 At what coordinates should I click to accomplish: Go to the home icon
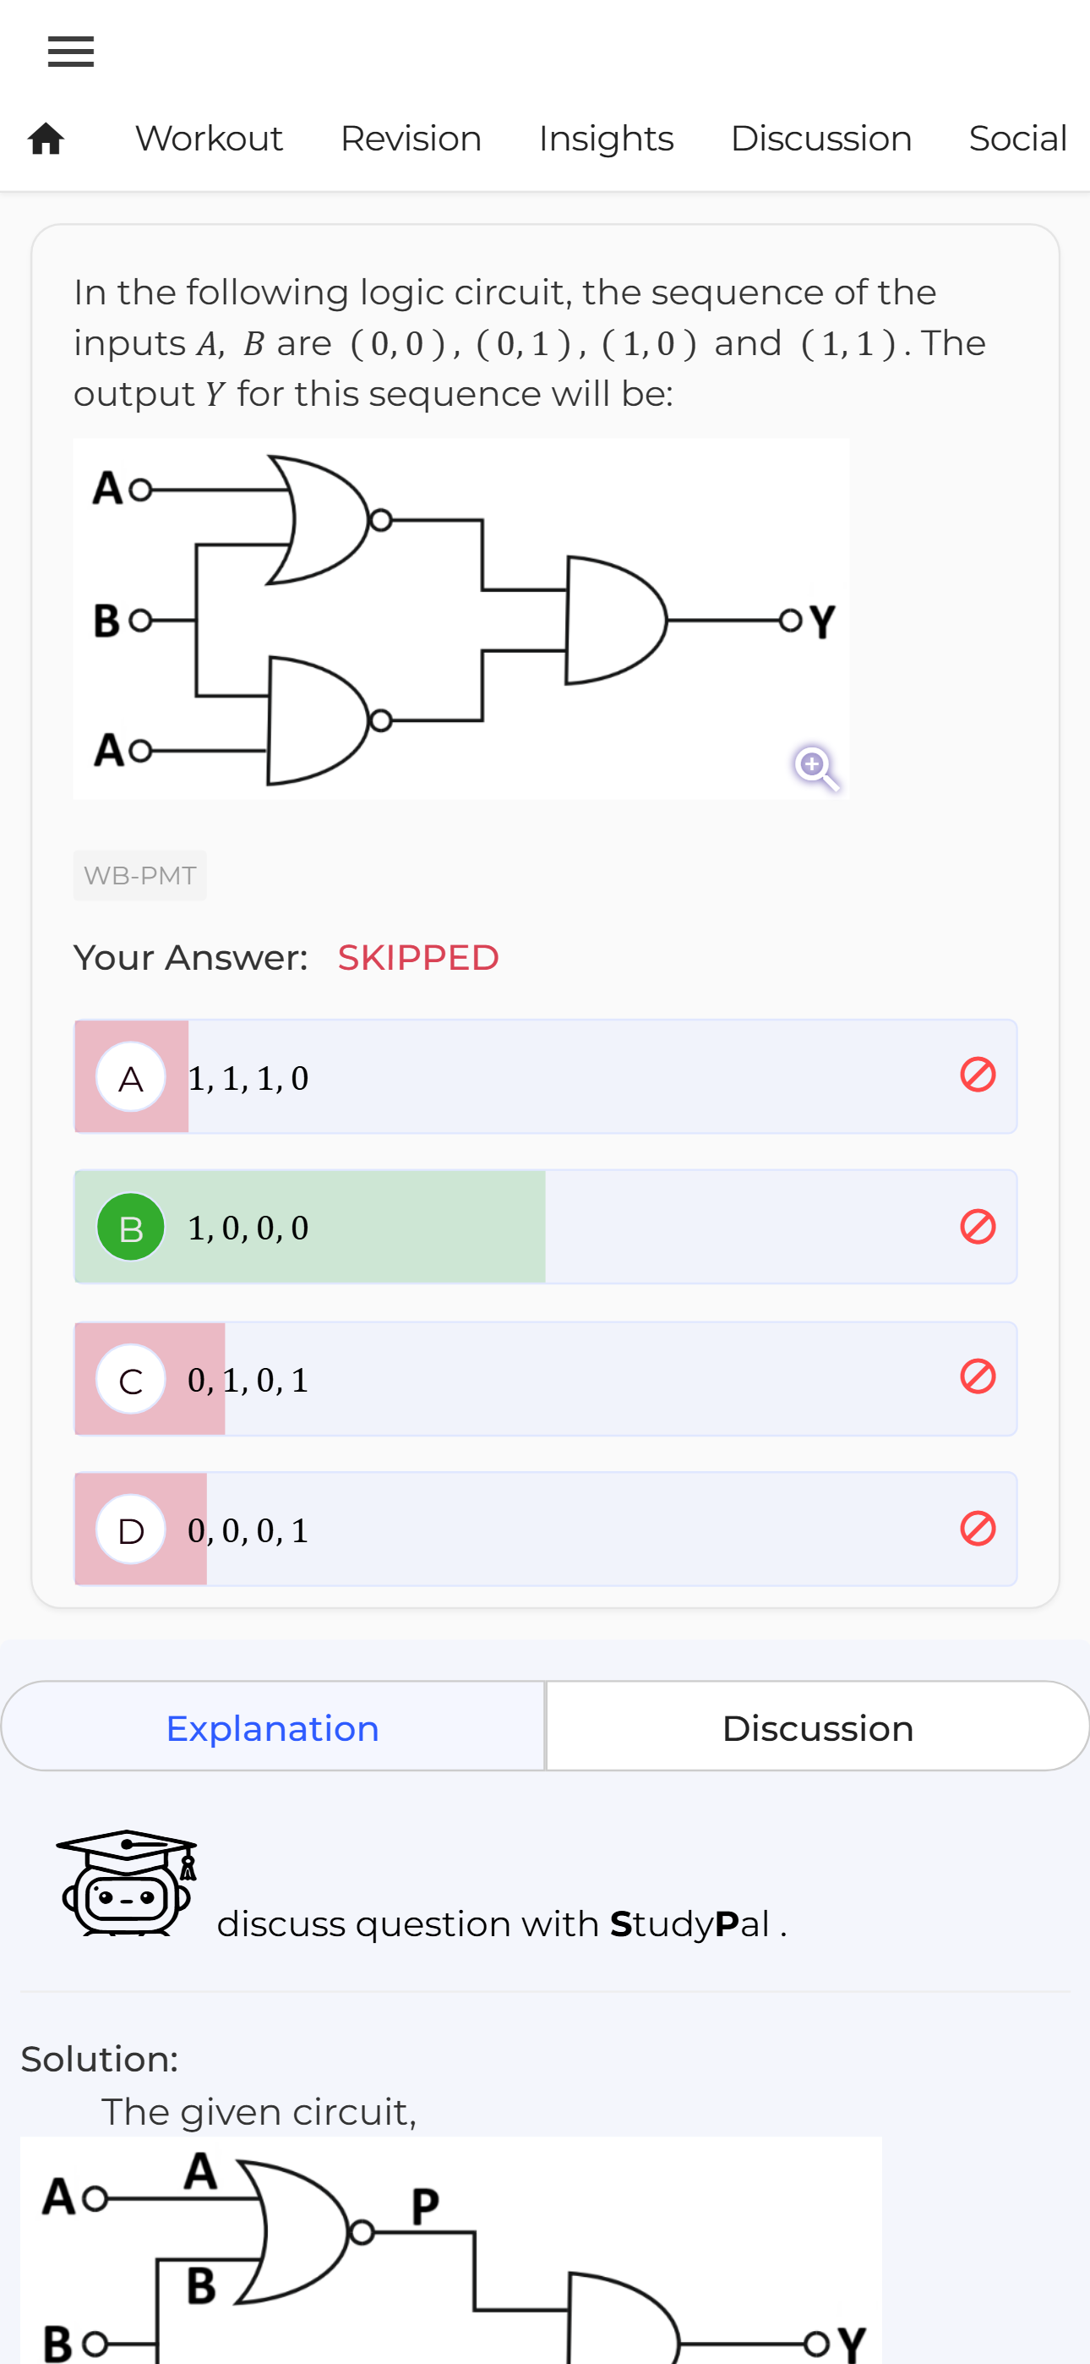[46, 139]
